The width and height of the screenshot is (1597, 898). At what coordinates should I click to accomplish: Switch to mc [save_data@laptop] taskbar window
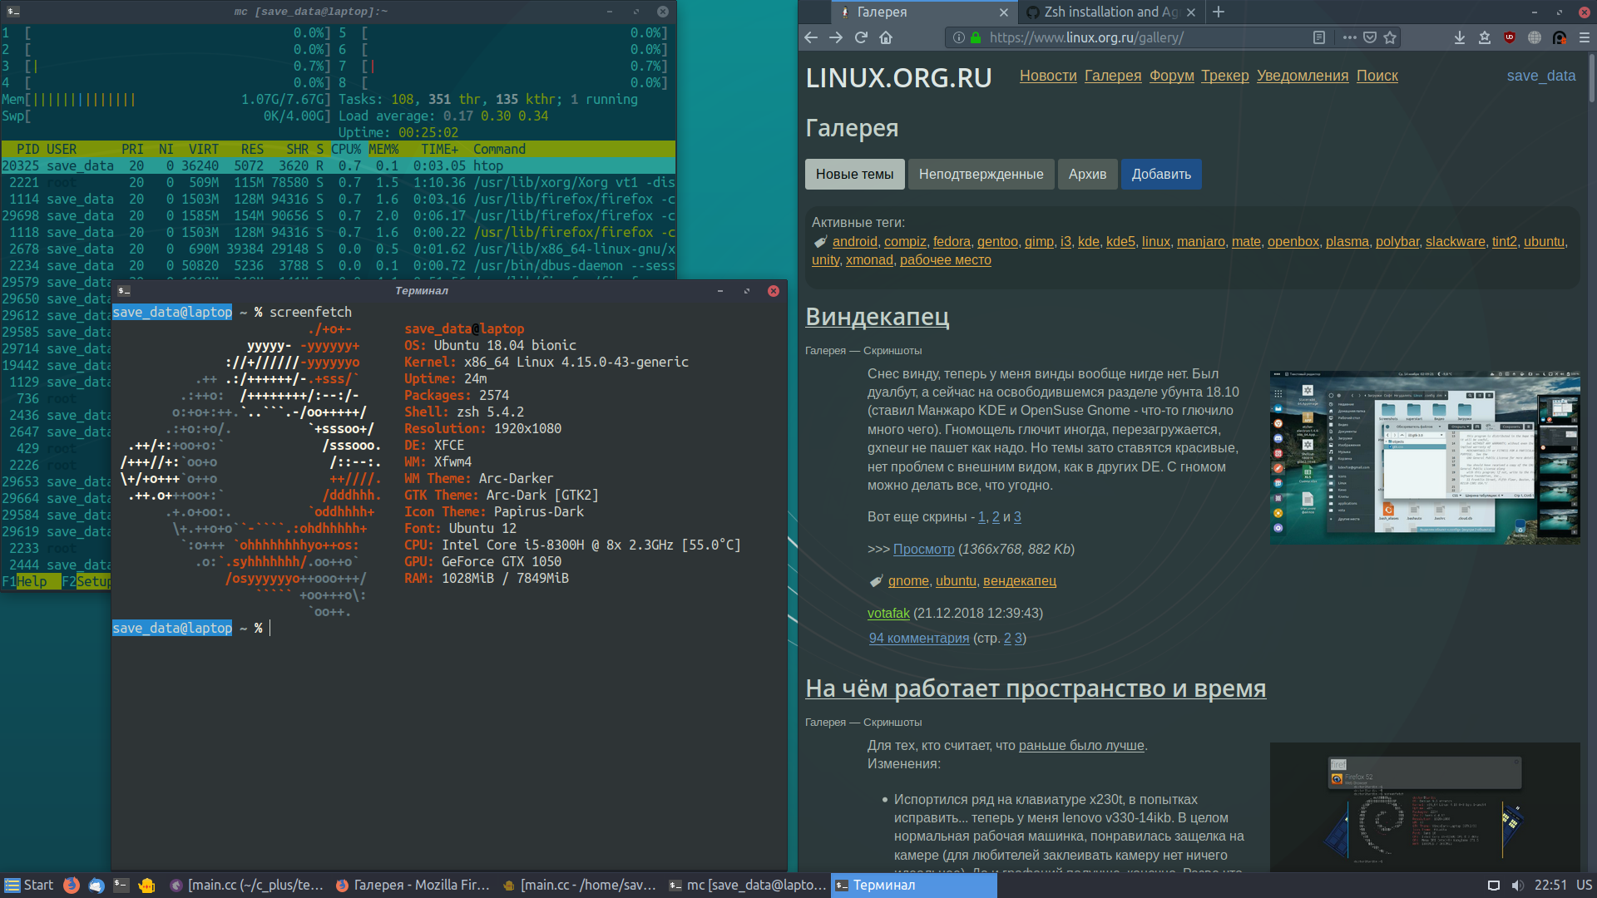pyautogui.click(x=747, y=886)
